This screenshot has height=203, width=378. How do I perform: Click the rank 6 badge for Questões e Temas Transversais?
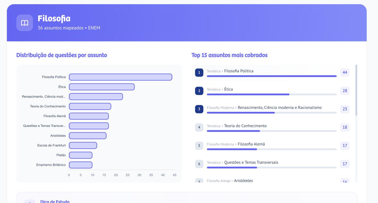pyautogui.click(x=199, y=164)
